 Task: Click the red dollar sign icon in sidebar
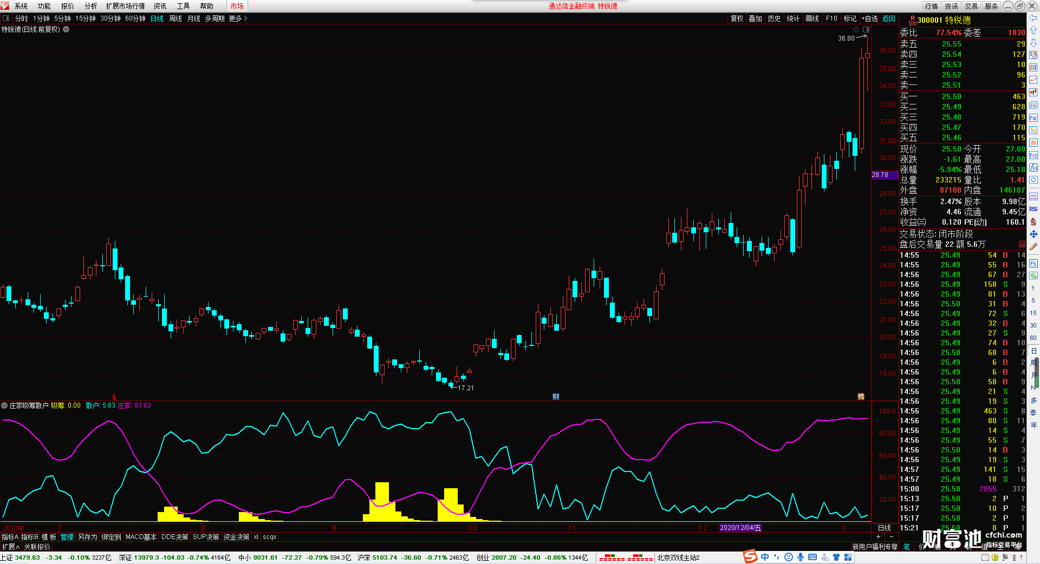tap(1033, 221)
